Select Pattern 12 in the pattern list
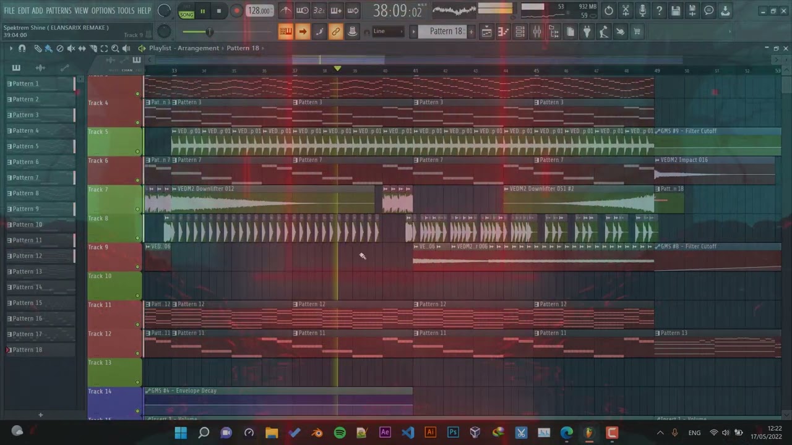 [x=40, y=256]
